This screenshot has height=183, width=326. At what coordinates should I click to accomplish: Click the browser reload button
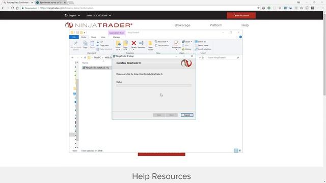[12, 8]
